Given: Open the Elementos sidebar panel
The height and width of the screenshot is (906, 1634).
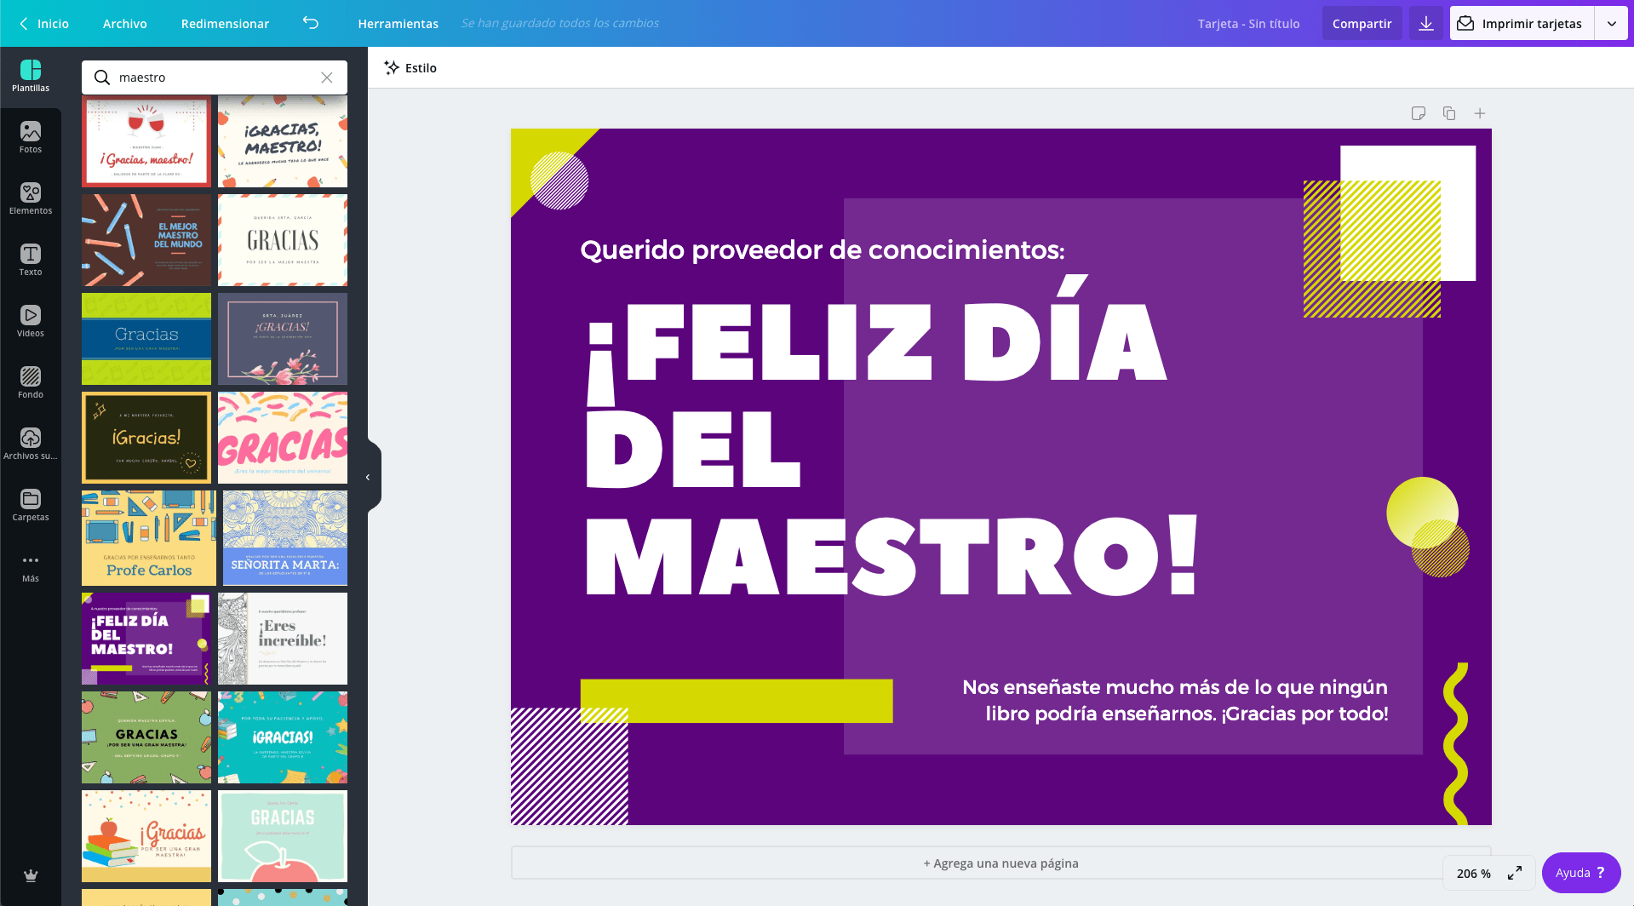Looking at the screenshot, I should tap(31, 199).
